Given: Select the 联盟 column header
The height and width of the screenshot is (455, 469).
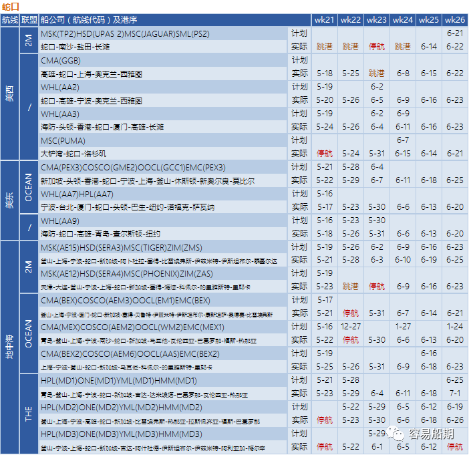Looking at the screenshot, I should click(29, 20).
